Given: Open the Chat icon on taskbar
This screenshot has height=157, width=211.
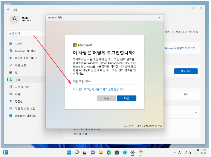Looking at the screenshot, I should coord(93,152).
